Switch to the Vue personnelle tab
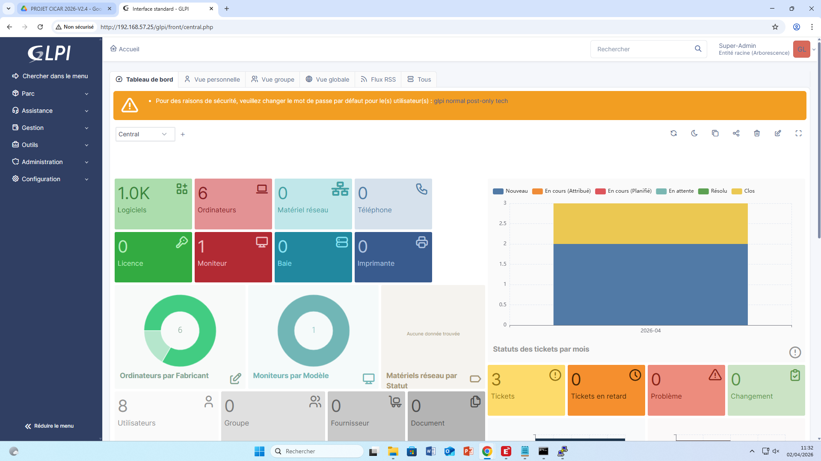Image resolution: width=821 pixels, height=461 pixels. pyautogui.click(x=212, y=79)
